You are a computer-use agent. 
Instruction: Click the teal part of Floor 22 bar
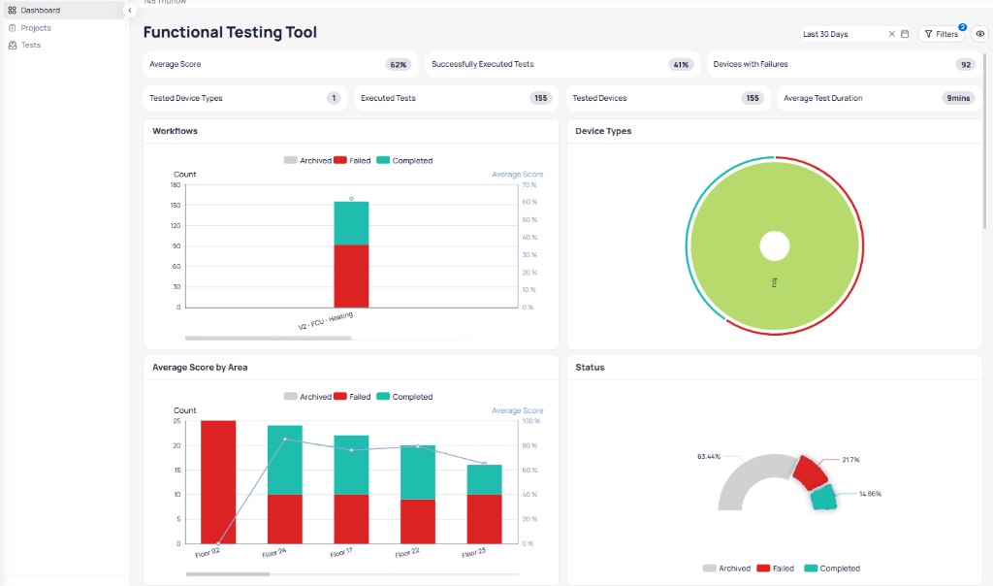pyautogui.click(x=418, y=472)
